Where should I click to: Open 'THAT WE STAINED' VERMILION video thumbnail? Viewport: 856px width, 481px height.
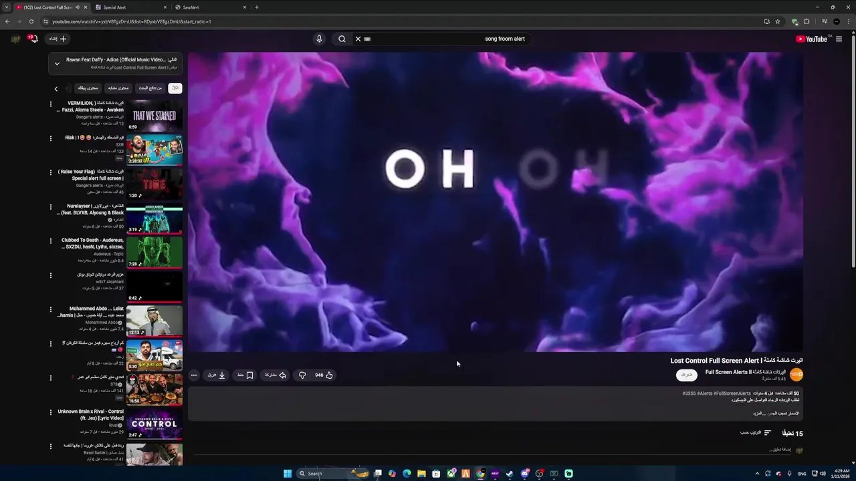(154, 116)
